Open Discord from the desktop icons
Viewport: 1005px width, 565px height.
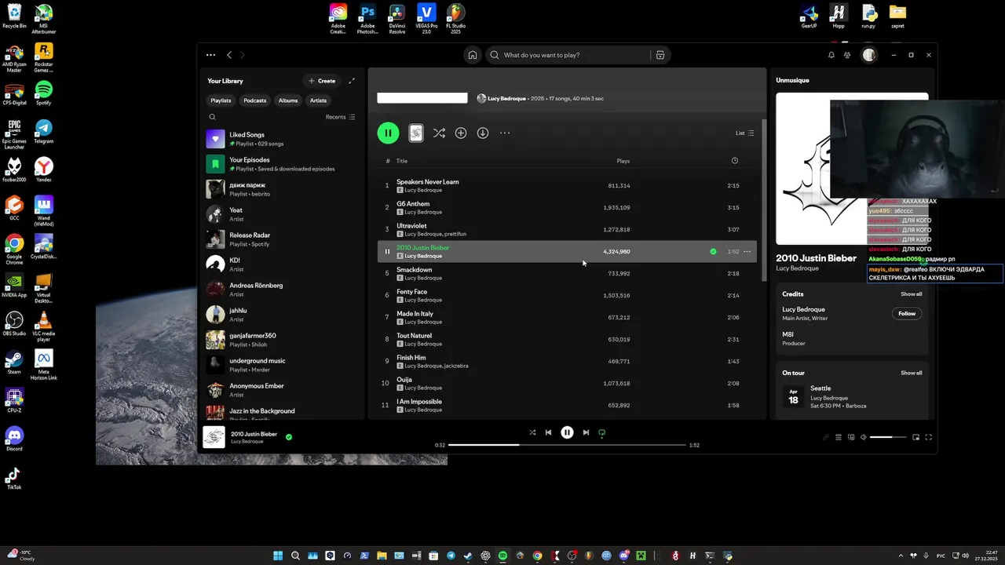14,438
